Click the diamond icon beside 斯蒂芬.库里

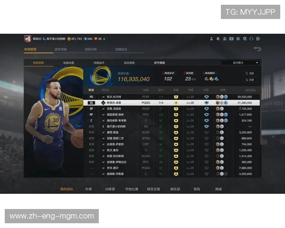click(x=103, y=103)
